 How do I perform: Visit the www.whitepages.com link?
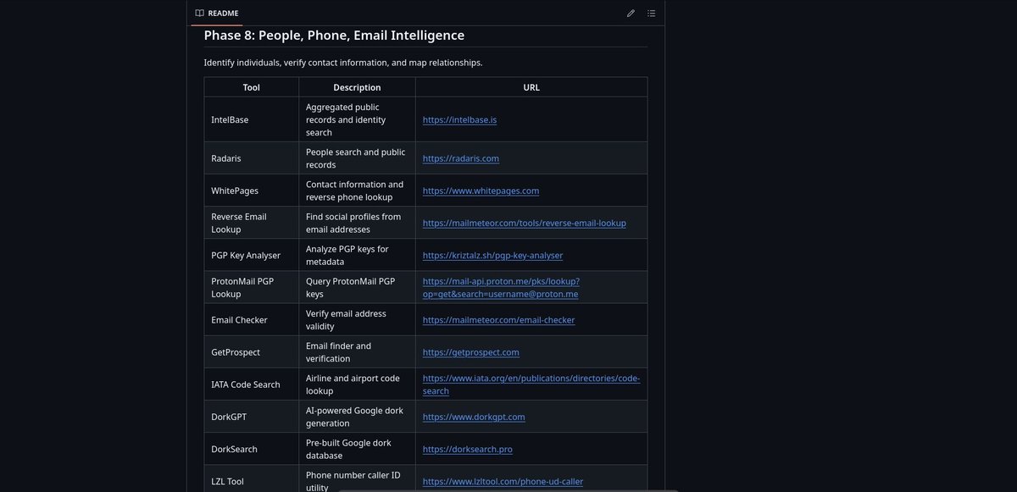481,191
